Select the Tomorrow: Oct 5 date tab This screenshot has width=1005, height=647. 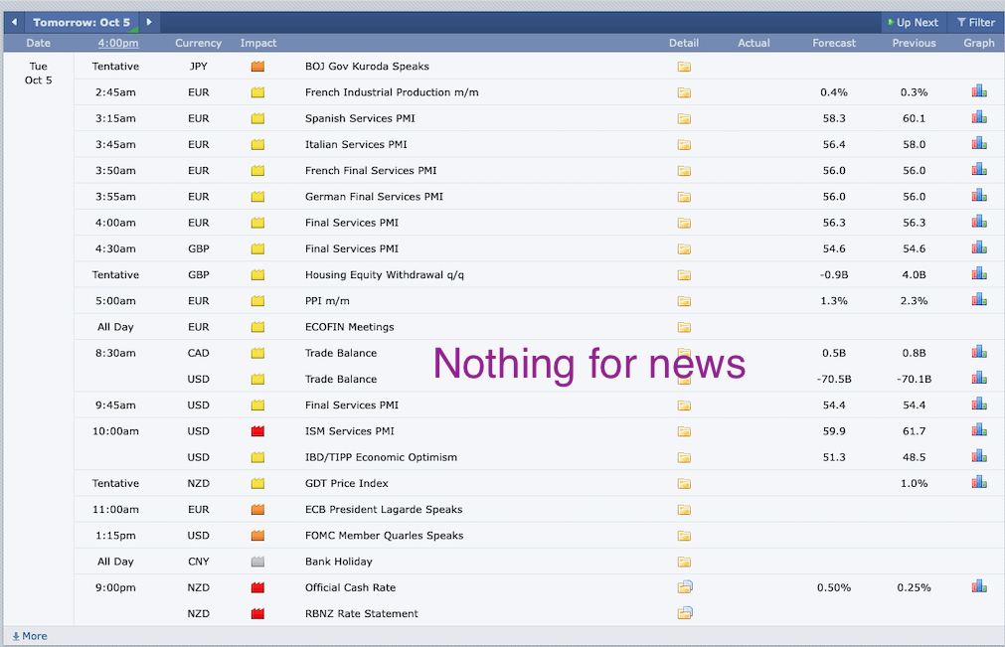coord(82,23)
